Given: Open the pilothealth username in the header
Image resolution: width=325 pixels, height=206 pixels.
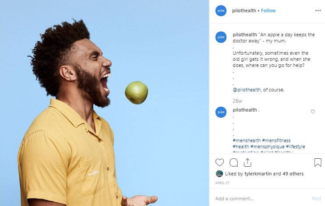Looking at the screenshot, I should click(244, 10).
